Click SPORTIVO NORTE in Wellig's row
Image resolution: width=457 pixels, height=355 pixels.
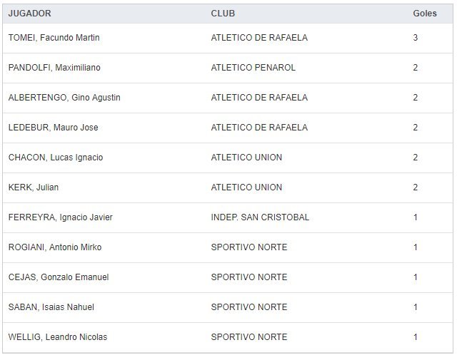tap(249, 337)
